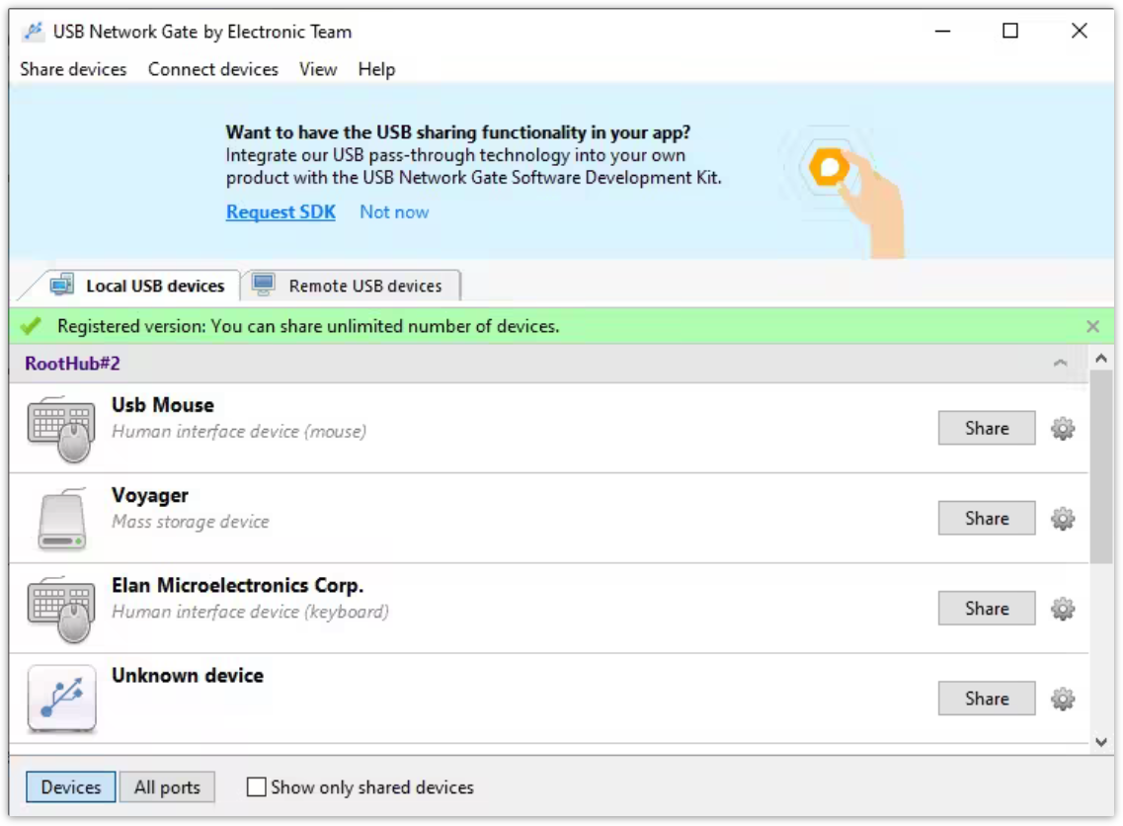Open settings gear for Voyager device
Viewport: 1123px width, 826px height.
[x=1062, y=519]
